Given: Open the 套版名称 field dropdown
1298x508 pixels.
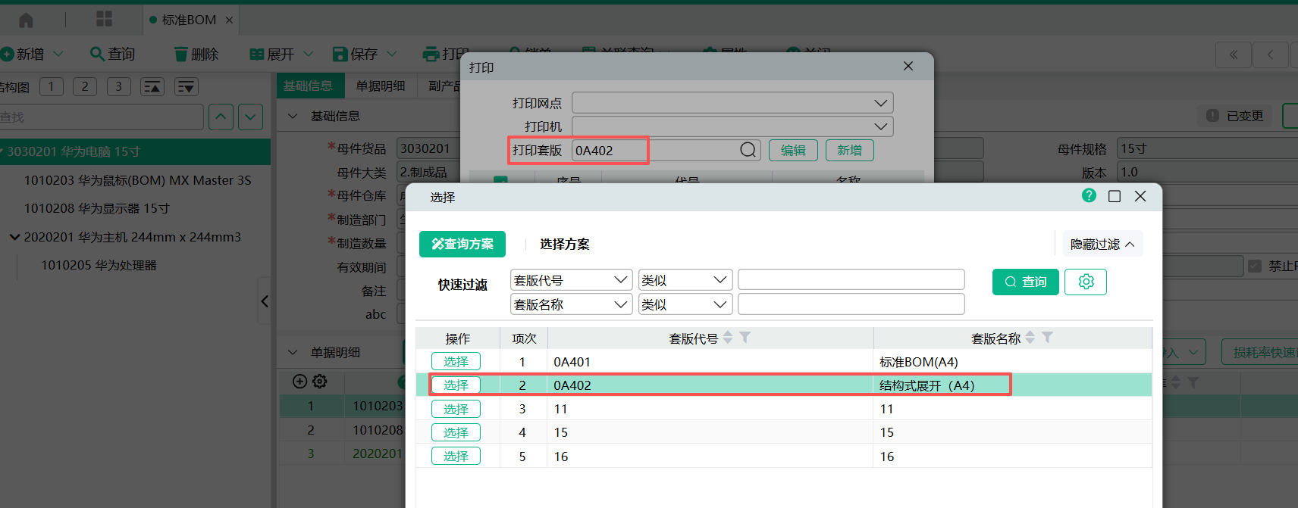Looking at the screenshot, I should point(571,304).
